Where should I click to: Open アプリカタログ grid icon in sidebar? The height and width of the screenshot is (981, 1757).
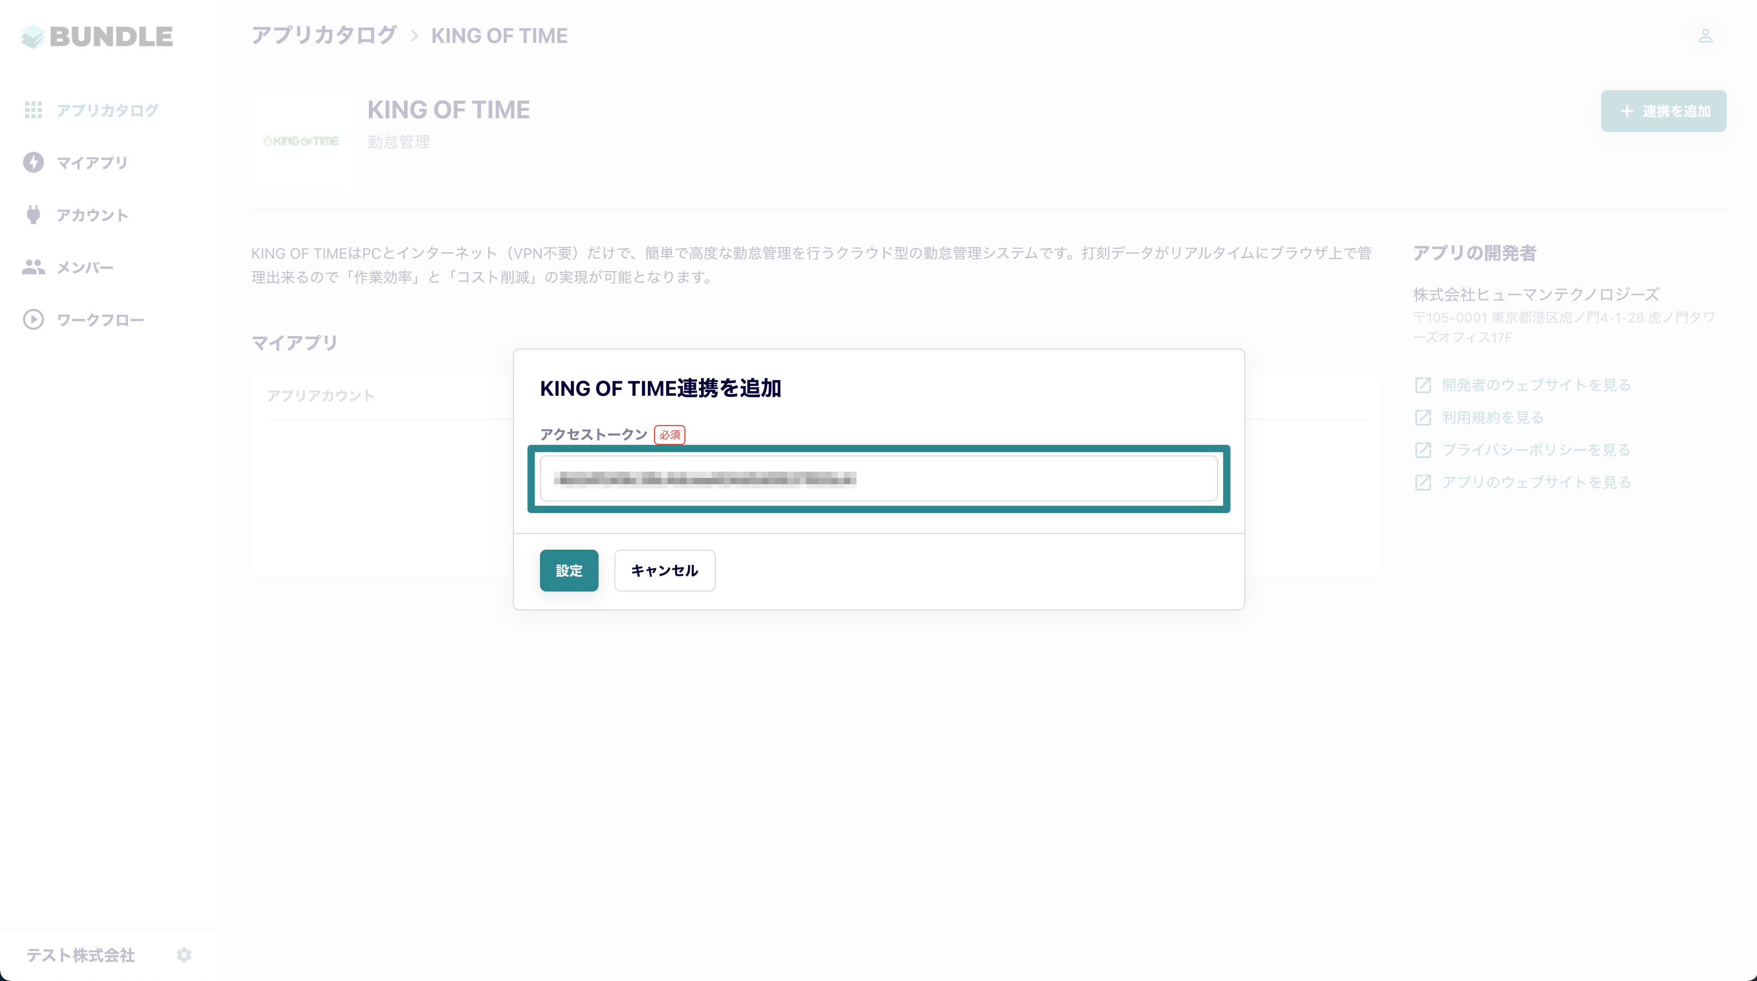(x=33, y=110)
